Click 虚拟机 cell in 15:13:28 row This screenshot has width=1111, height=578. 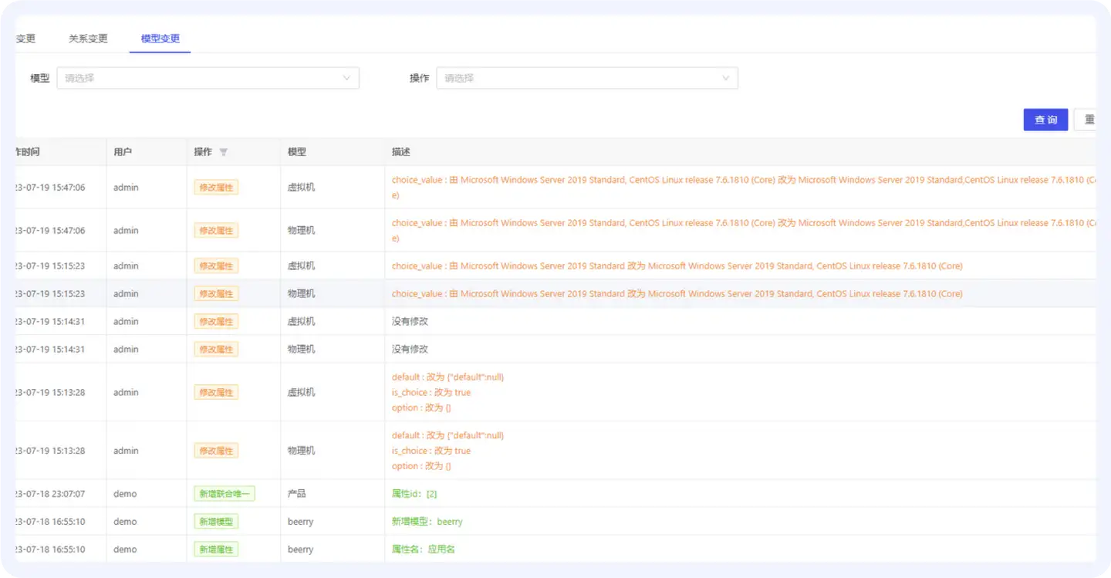[x=302, y=393]
